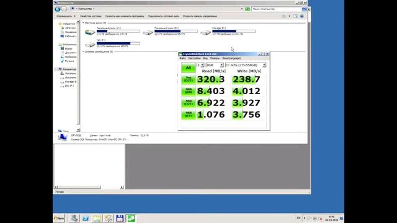The width and height of the screenshot is (397, 223).
Task: Click the read result 6.922
Action: (x=213, y=103)
